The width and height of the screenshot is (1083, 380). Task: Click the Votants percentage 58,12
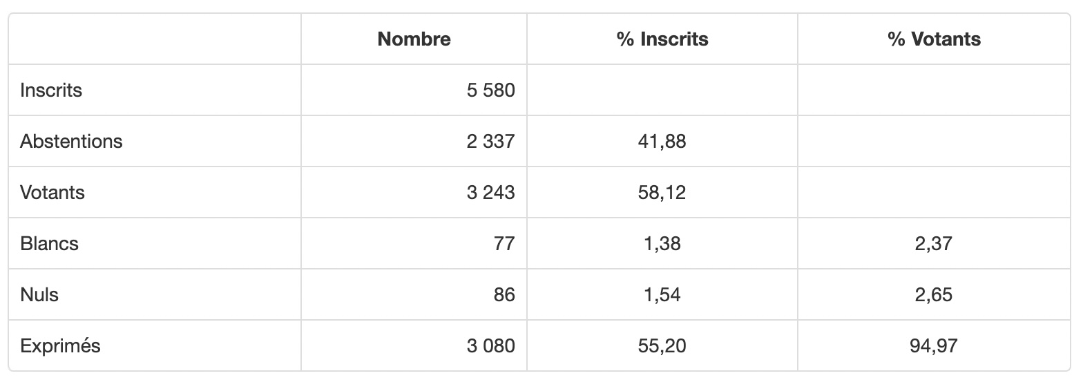click(x=662, y=192)
